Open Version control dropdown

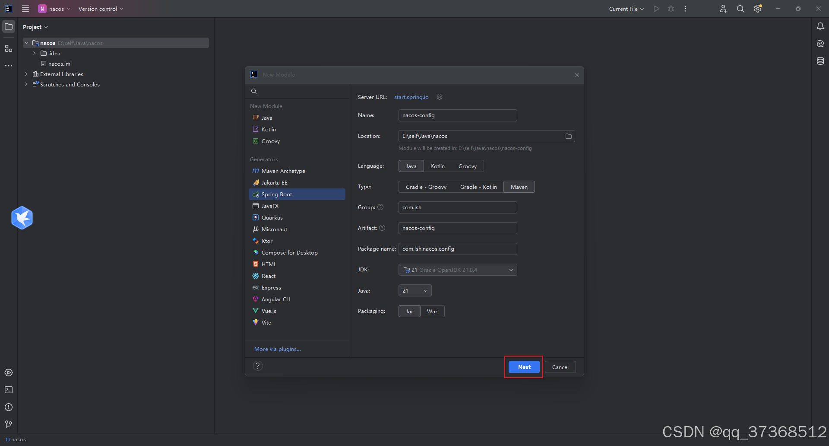tap(101, 9)
